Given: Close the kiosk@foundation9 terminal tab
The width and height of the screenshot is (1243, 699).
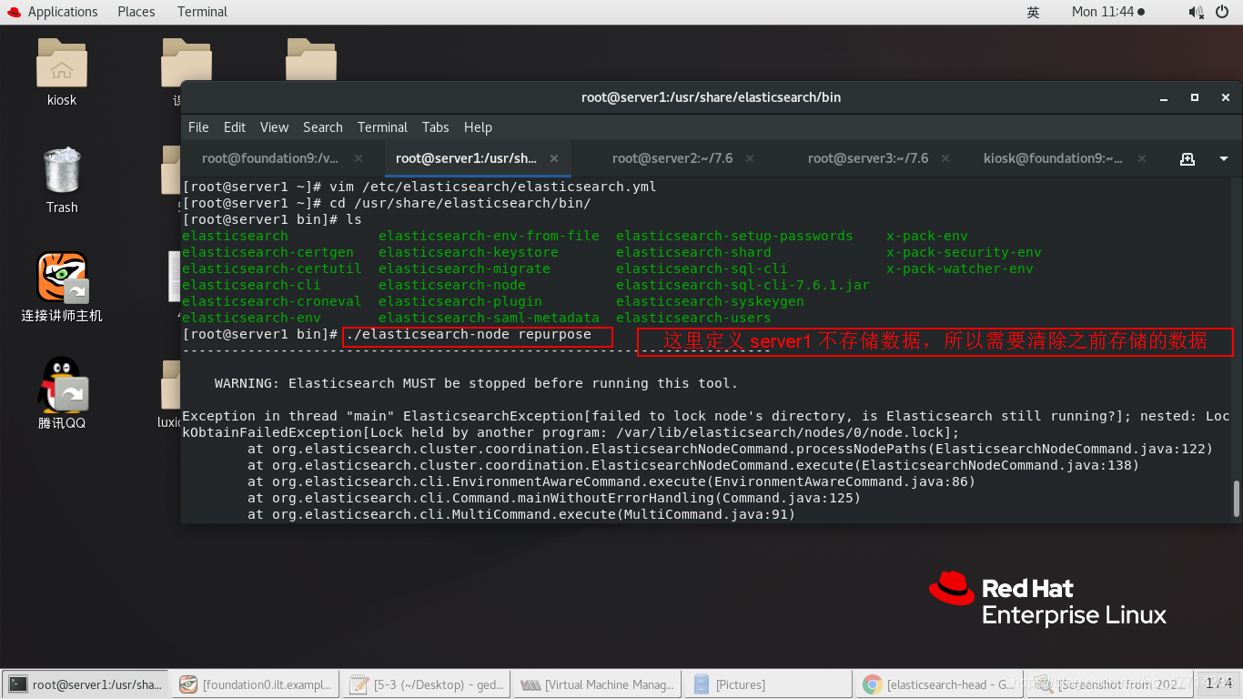Looking at the screenshot, I should coord(1144,158).
